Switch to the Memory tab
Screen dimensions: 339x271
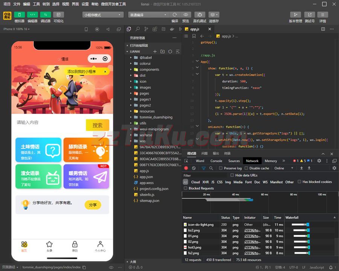click(271, 161)
